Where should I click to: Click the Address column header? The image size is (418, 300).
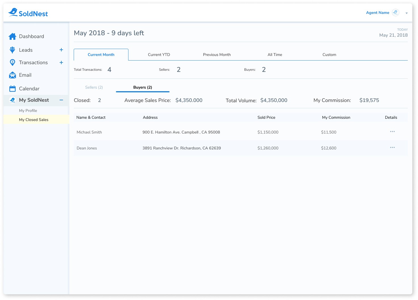150,117
